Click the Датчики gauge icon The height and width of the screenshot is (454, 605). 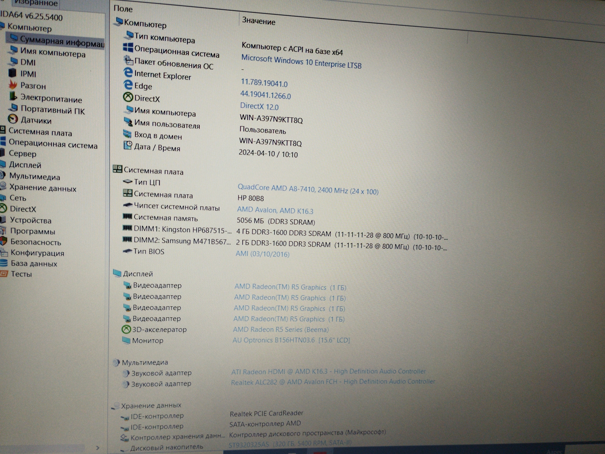13,119
